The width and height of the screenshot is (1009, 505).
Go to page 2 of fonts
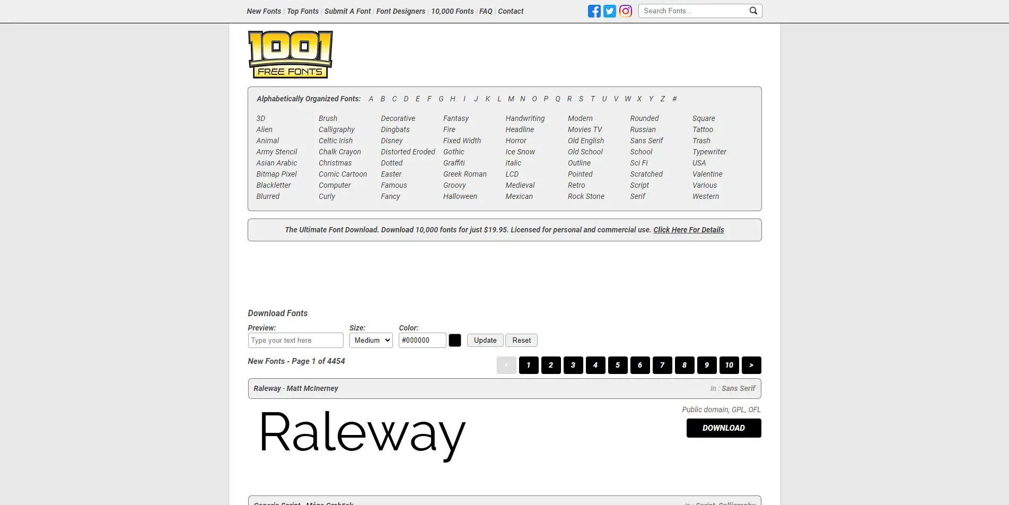coord(551,365)
